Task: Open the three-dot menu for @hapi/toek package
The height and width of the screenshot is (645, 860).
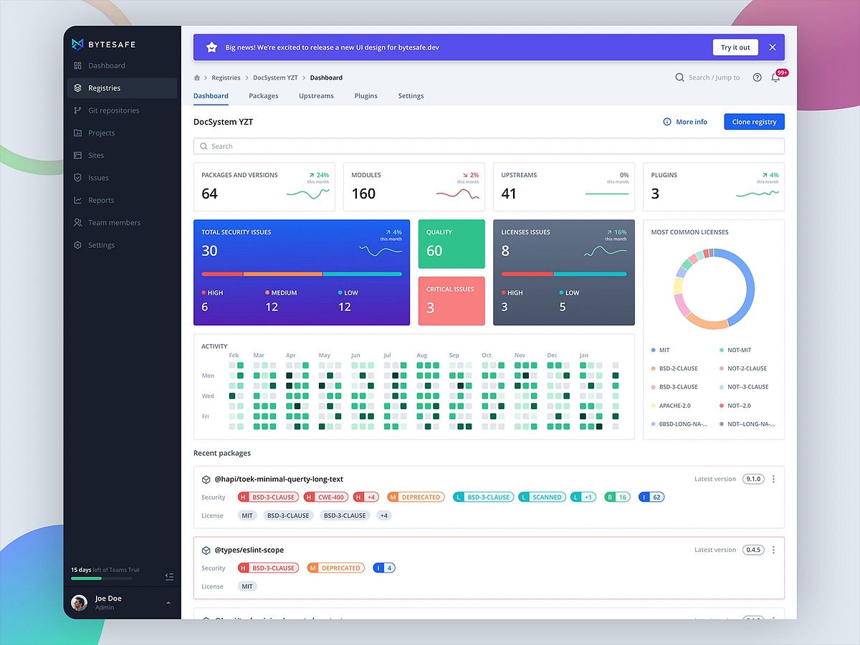Action: tap(773, 479)
